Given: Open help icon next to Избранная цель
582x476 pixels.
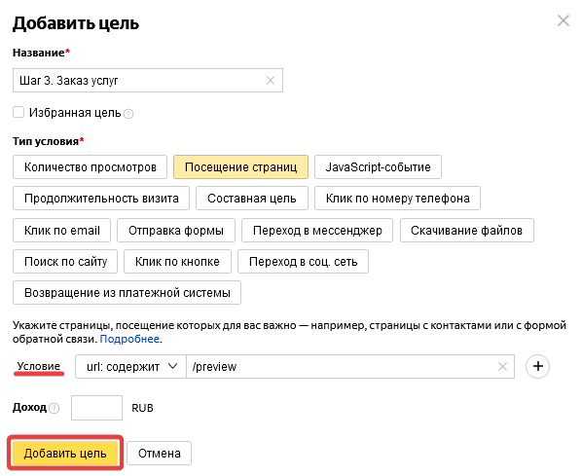Looking at the screenshot, I should coord(128,114).
